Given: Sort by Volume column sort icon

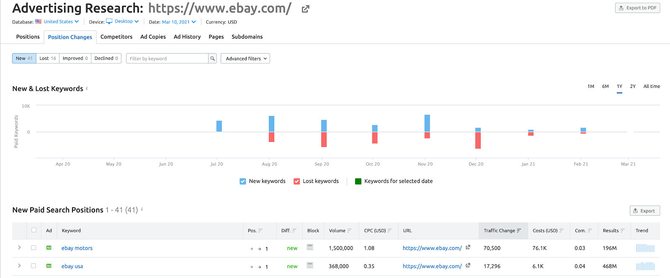Looking at the screenshot, I should click(x=350, y=231).
